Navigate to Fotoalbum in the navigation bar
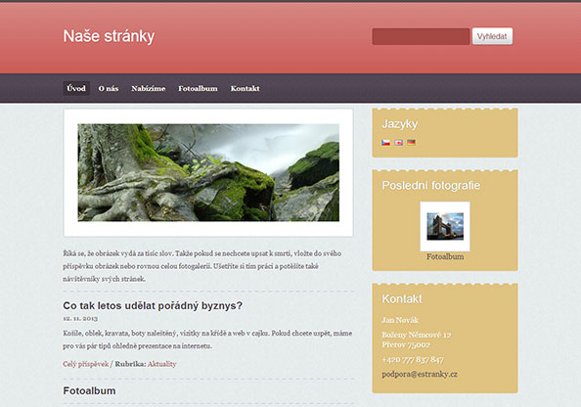 (198, 88)
